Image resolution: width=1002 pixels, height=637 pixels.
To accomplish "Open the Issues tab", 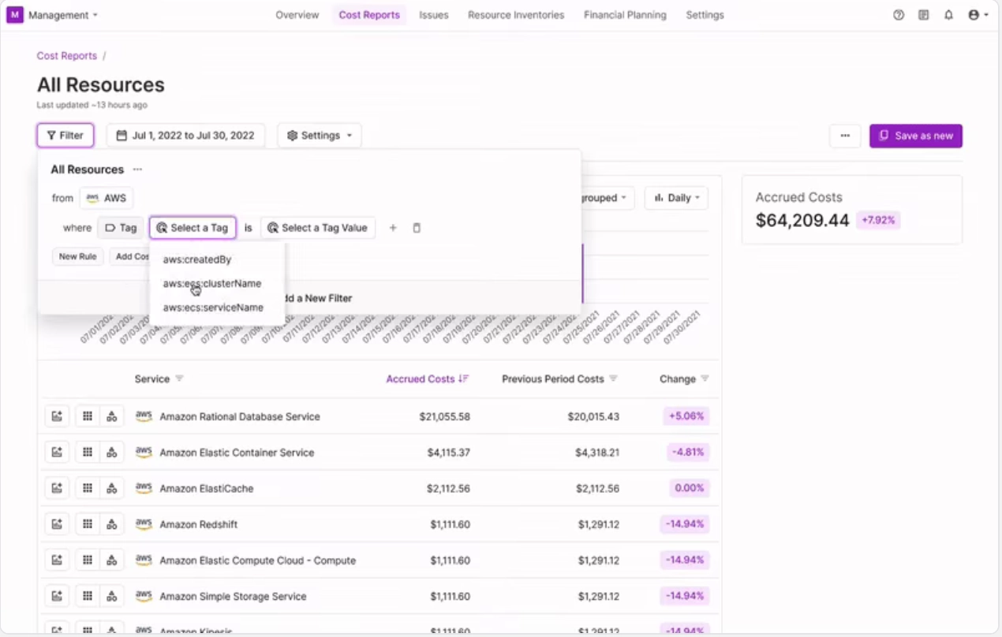I will click(x=434, y=15).
